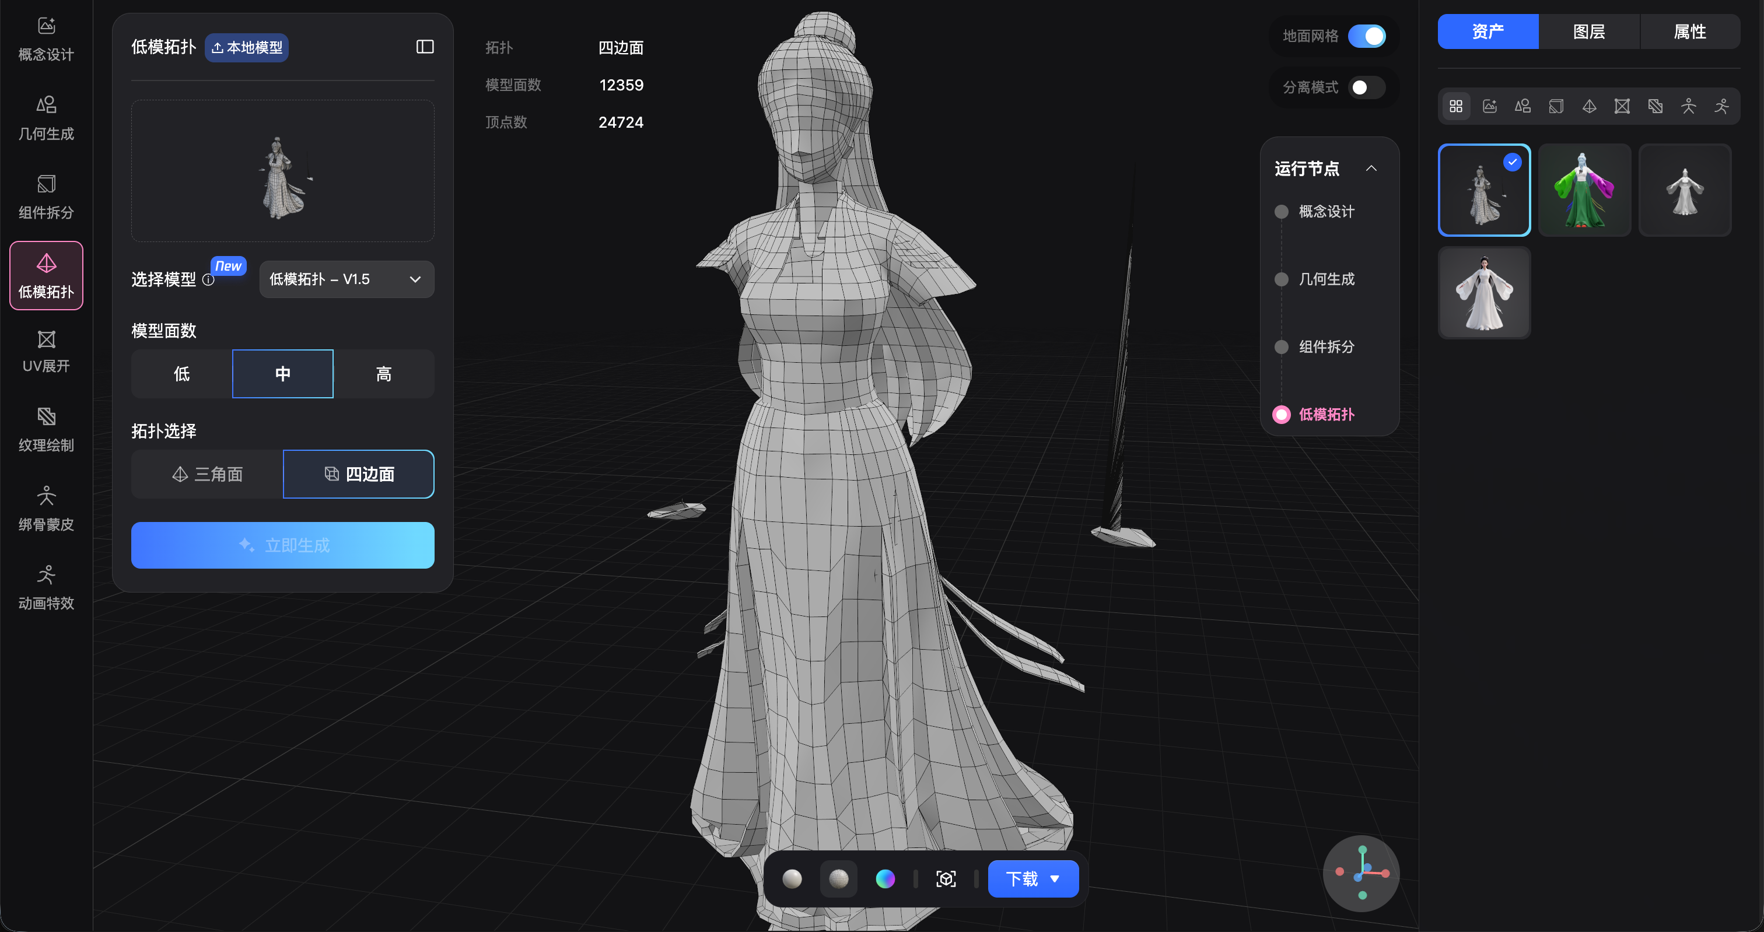Open the 下载 dropdown arrow
Image resolution: width=1764 pixels, height=932 pixels.
click(x=1055, y=878)
